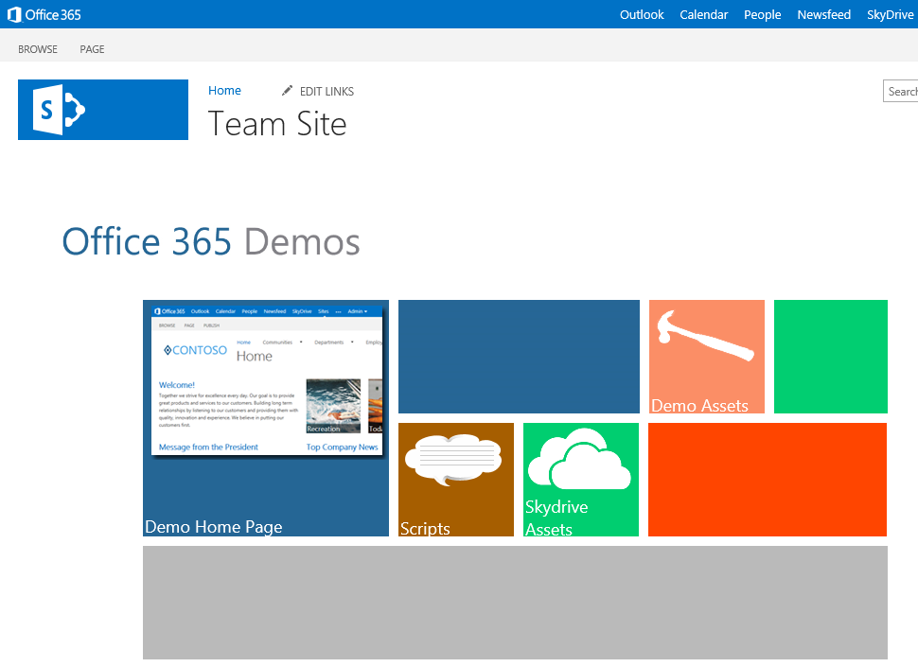Click inside the Search box

[x=900, y=91]
